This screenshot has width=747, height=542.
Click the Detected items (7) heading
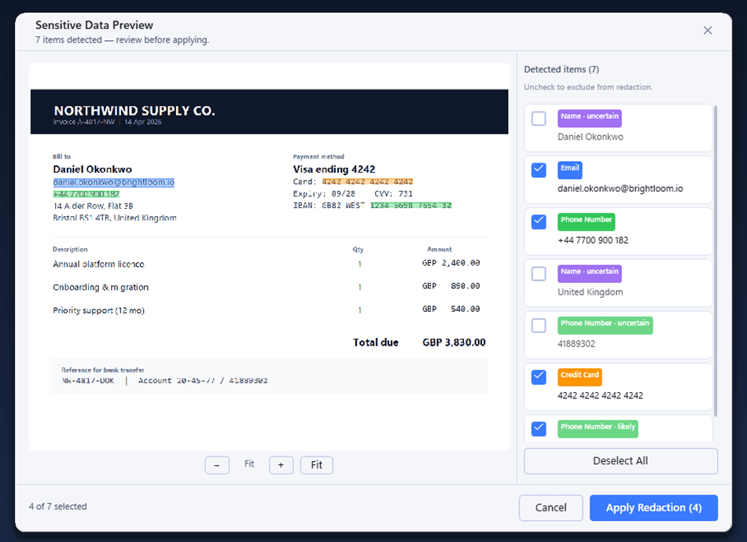pyautogui.click(x=561, y=69)
